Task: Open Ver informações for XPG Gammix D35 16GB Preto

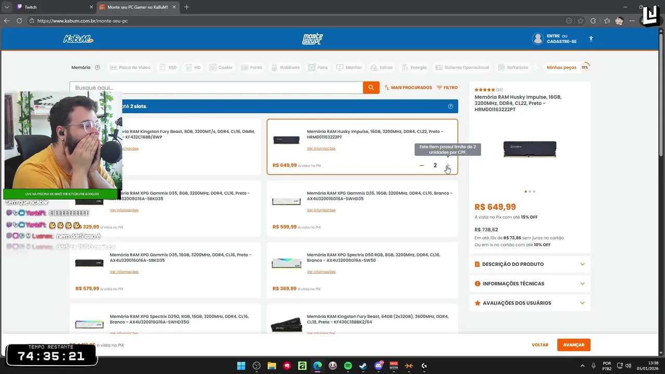Action: (x=124, y=272)
